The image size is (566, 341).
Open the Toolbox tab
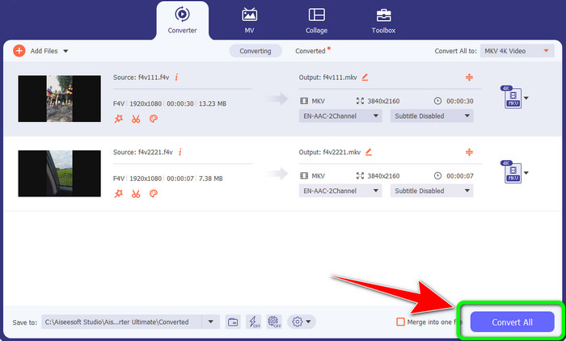tap(383, 20)
